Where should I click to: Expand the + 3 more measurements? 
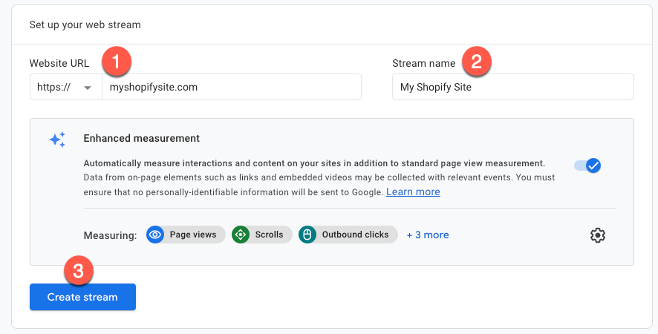pos(428,235)
